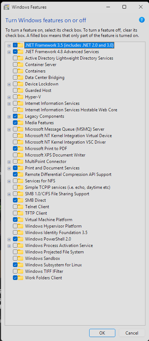Expand the .NET Framework 4.8 Advanced Services node
This screenshot has width=149, height=341.
(x=9, y=52)
